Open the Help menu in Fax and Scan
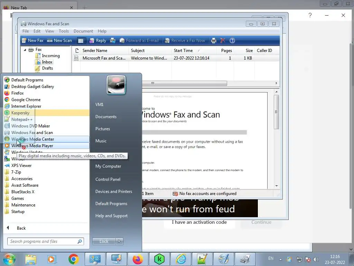The image size is (354, 266). coord(102,31)
